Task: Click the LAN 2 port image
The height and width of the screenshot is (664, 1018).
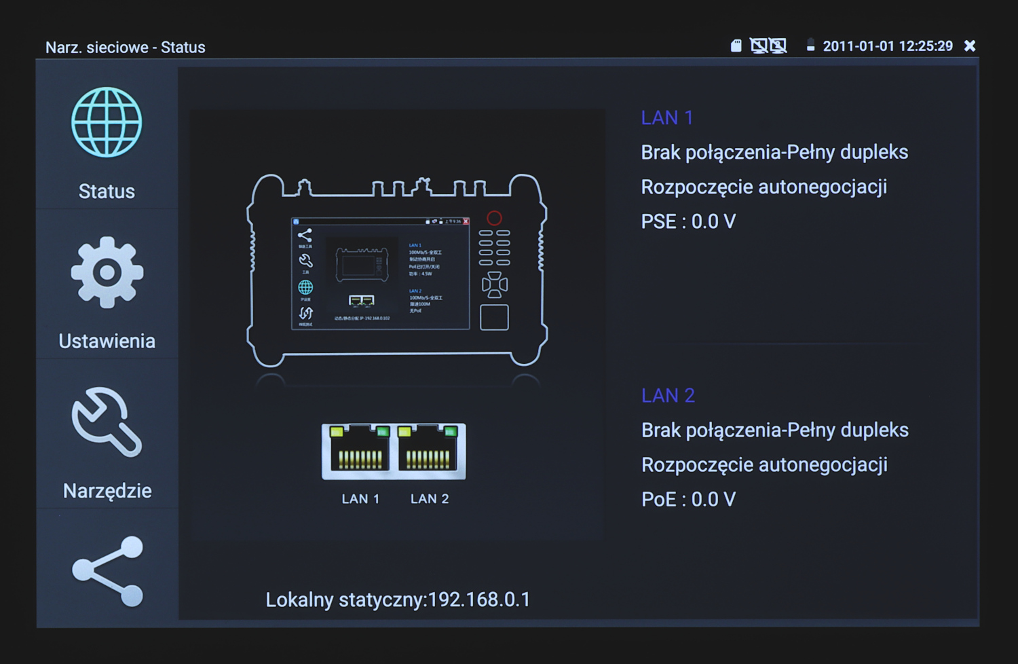Action: tap(429, 451)
